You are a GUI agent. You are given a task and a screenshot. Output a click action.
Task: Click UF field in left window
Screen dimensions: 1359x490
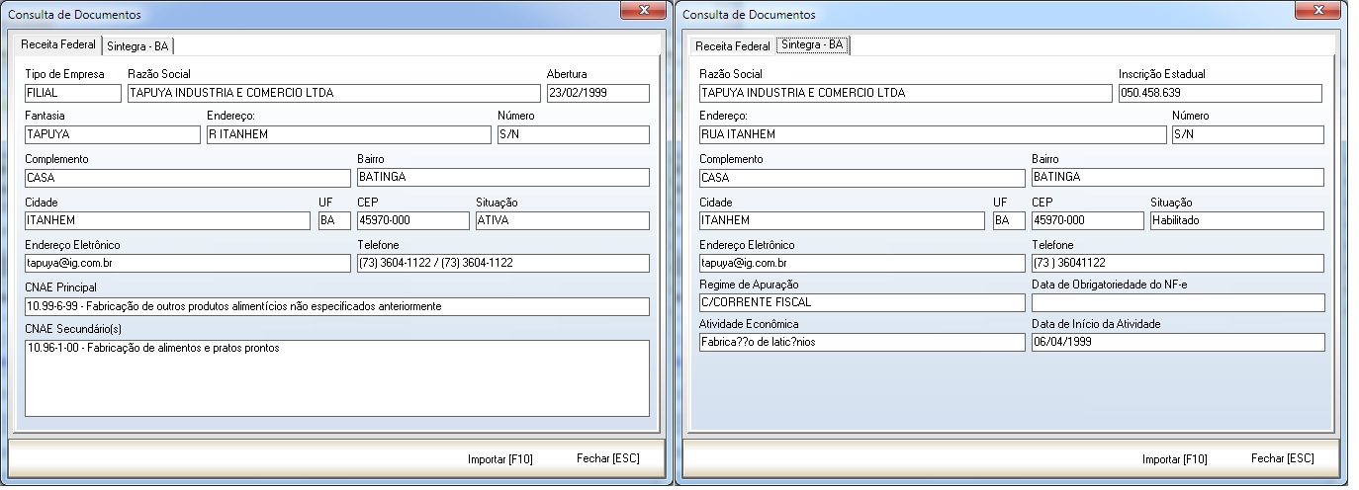click(333, 220)
